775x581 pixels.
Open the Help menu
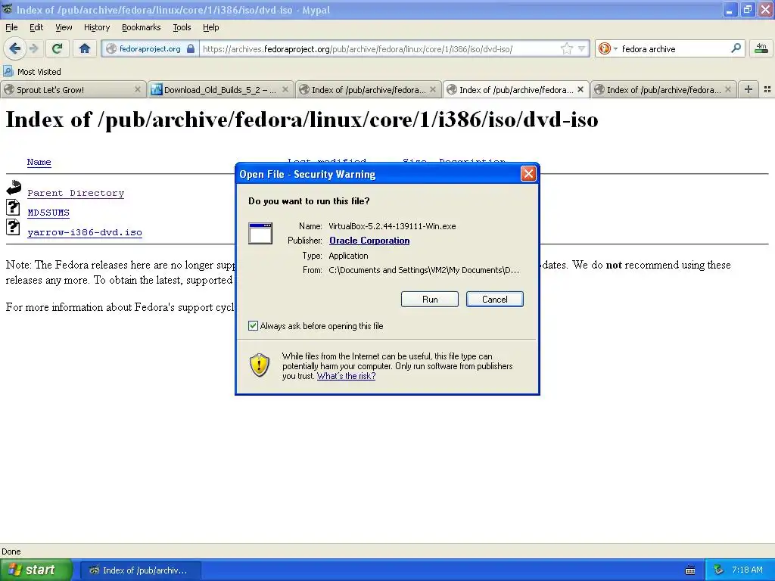(x=210, y=27)
